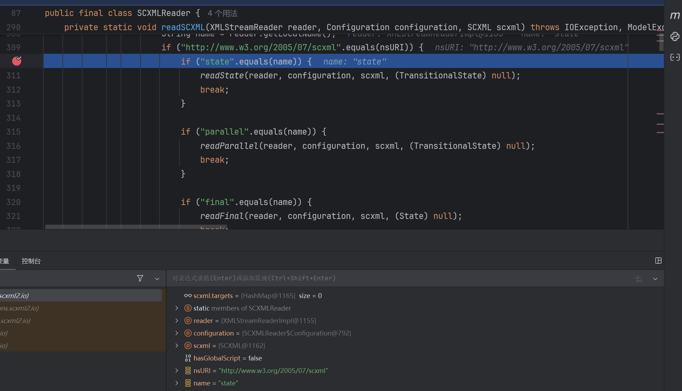Click the brackets icon in right sidebar
Viewport: 682px width, 391px height.
point(675,57)
